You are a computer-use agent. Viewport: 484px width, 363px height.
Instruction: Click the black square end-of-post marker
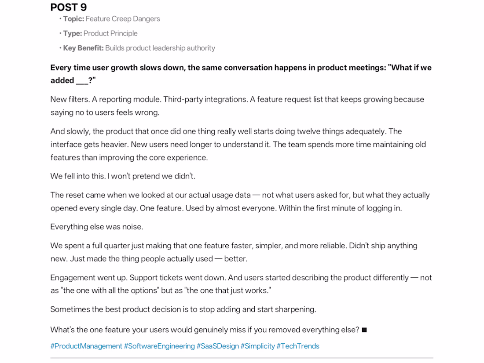pos(364,330)
